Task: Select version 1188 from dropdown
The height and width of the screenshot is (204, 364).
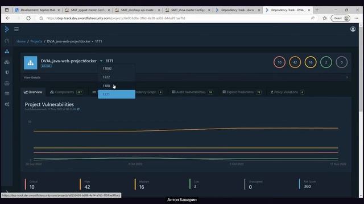Action: 117,86
